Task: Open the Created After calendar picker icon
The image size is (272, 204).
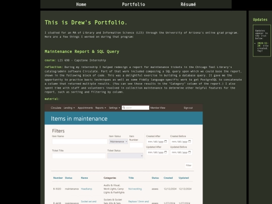Action: pyautogui.click(x=166, y=142)
